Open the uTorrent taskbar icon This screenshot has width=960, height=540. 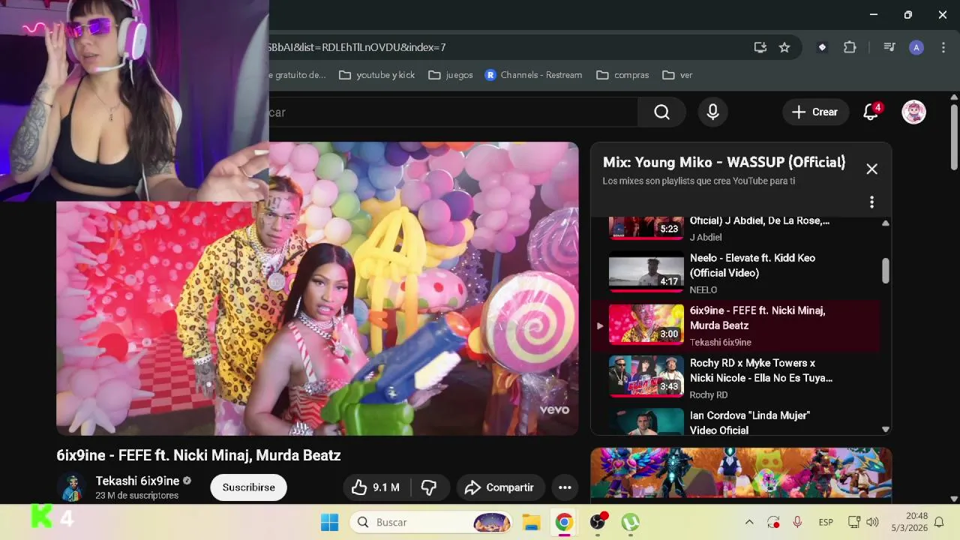[630, 522]
